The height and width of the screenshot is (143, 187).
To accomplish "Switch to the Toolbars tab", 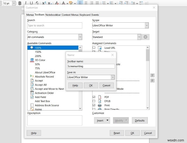I will tap(40, 15).
